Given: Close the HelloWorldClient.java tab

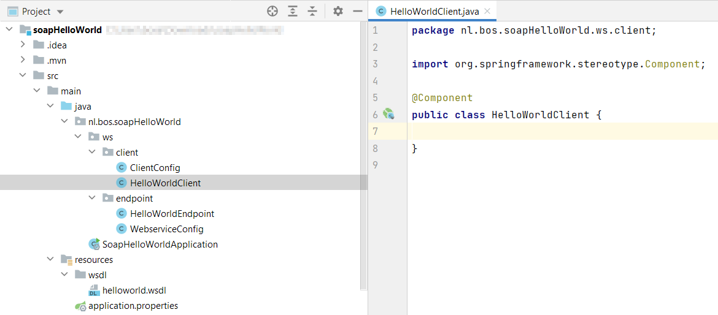Looking at the screenshot, I should pos(487,11).
